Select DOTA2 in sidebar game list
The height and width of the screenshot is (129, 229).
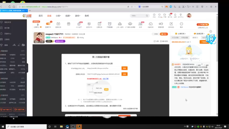(22, 55)
